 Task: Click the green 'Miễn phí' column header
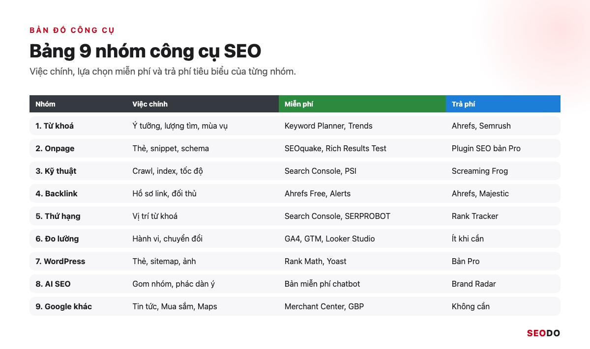pyautogui.click(x=362, y=104)
